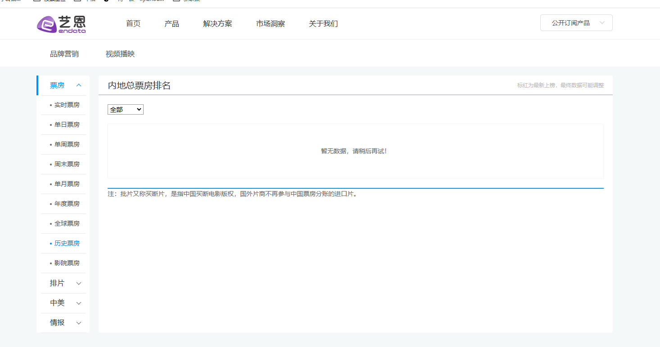The width and height of the screenshot is (660, 347).
Task: Open 年度票房 sidebar link
Action: pos(67,204)
